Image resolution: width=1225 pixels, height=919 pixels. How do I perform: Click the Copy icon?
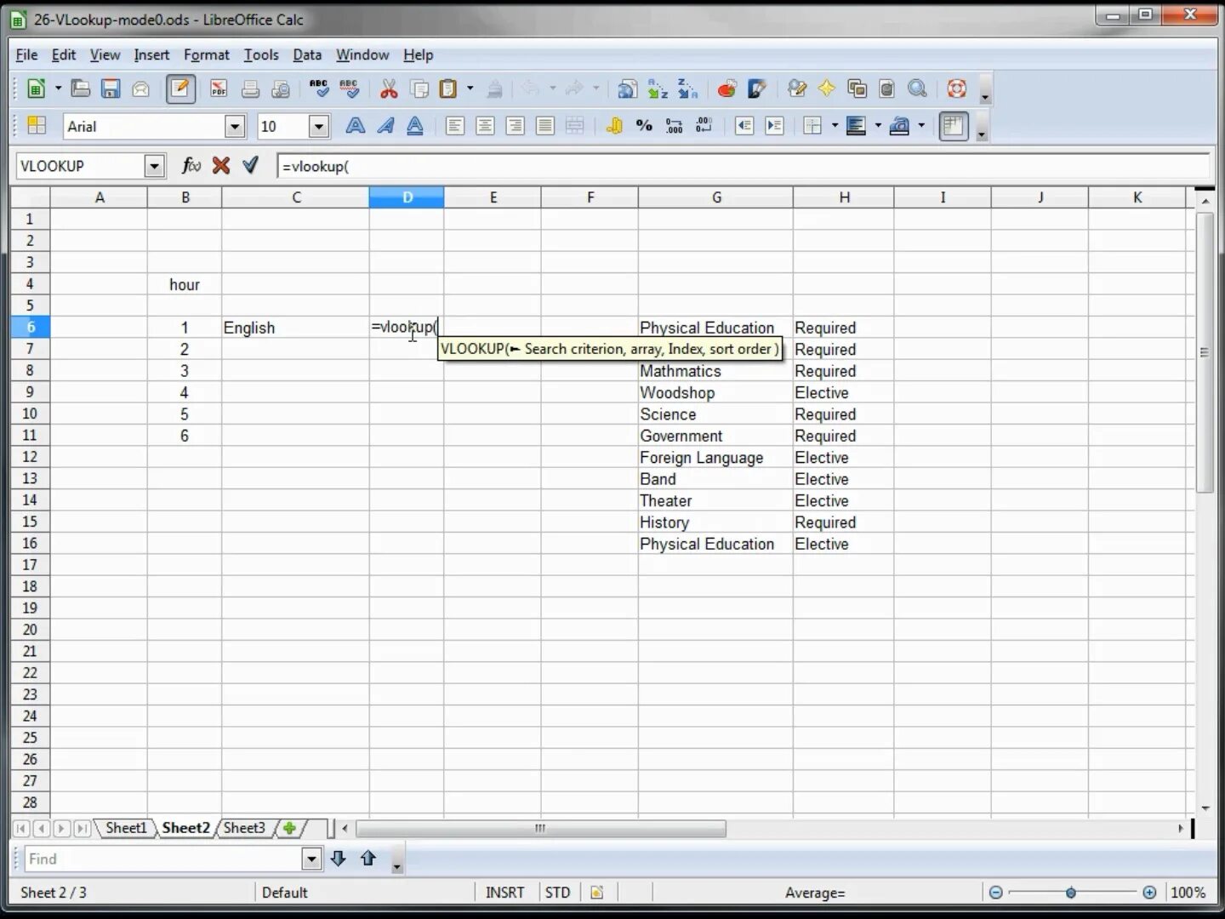(x=419, y=88)
